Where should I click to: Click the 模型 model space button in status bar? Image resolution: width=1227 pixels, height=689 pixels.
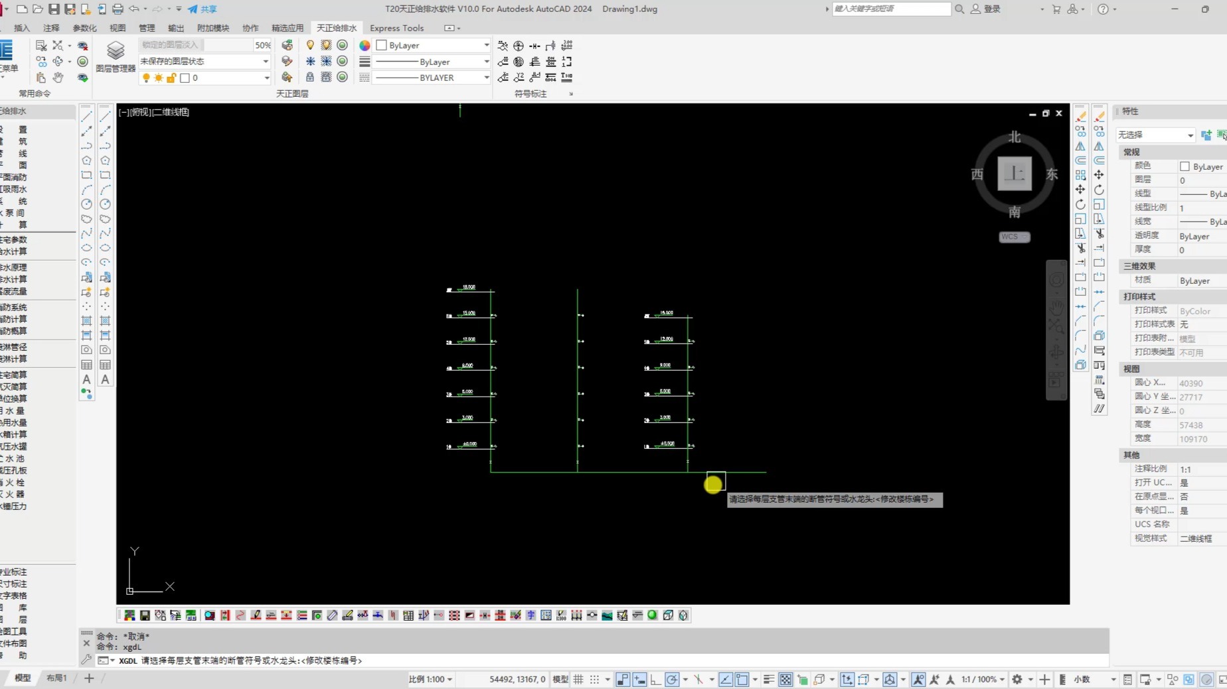[x=560, y=679]
